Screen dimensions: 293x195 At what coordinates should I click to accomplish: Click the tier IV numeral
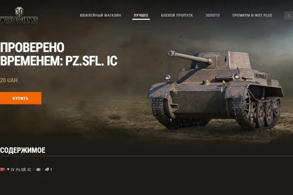pos(12,169)
